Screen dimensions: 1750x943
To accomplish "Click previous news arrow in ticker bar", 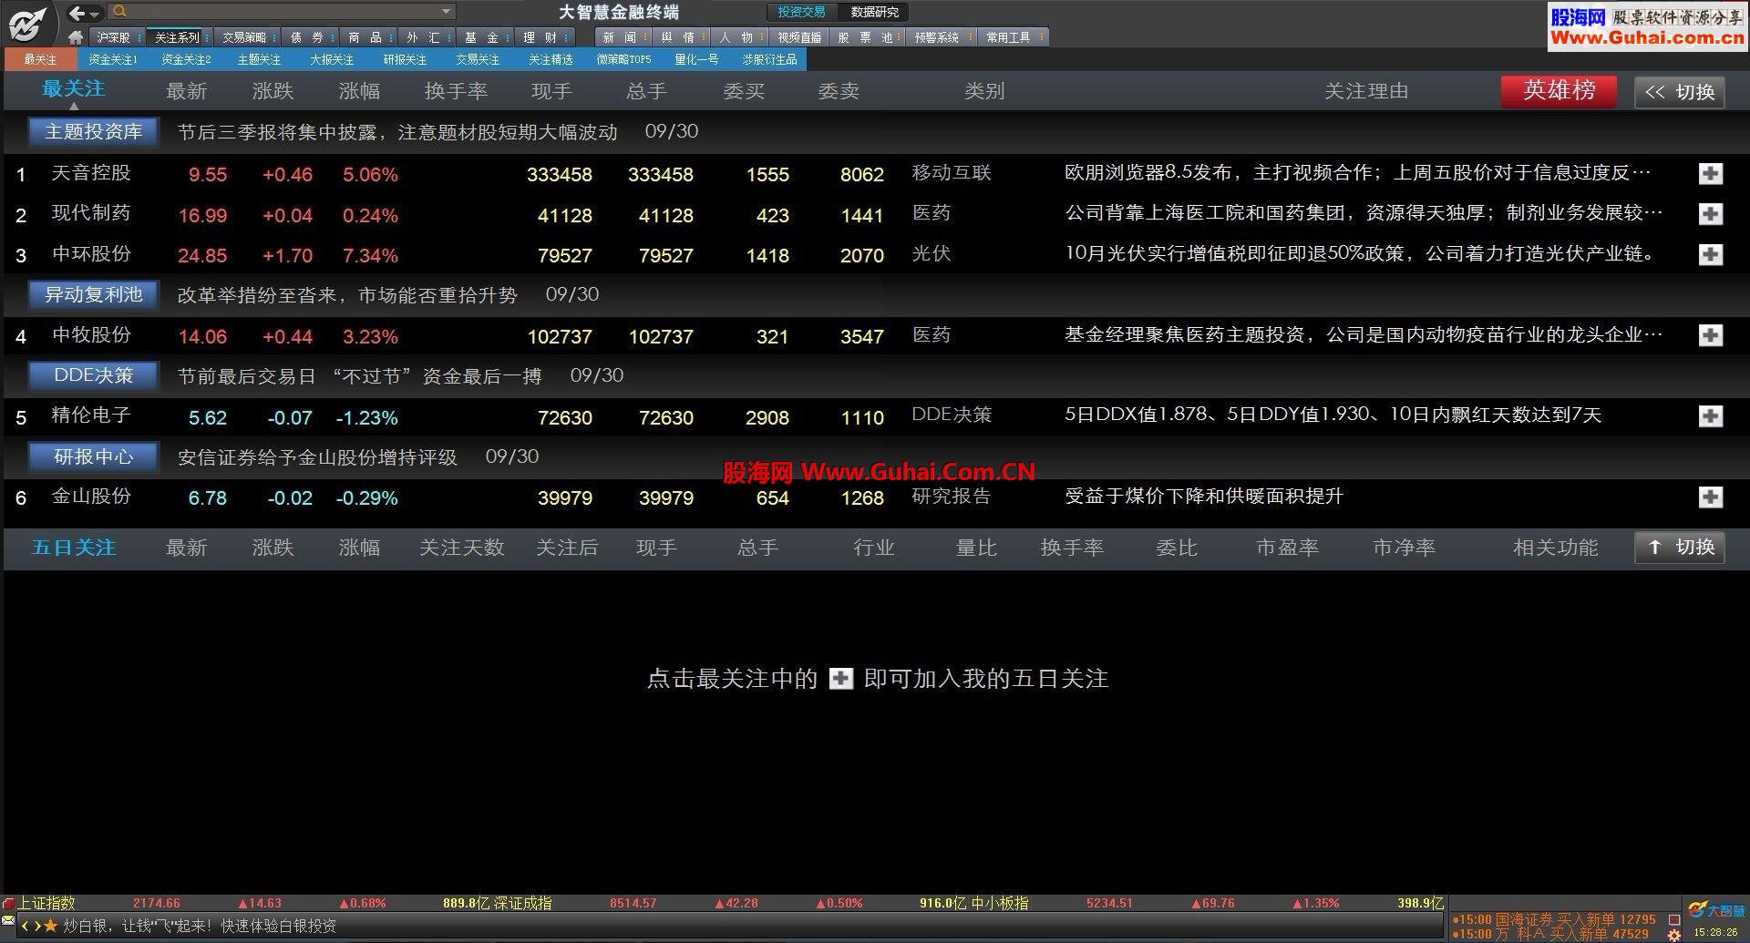I will (x=26, y=926).
